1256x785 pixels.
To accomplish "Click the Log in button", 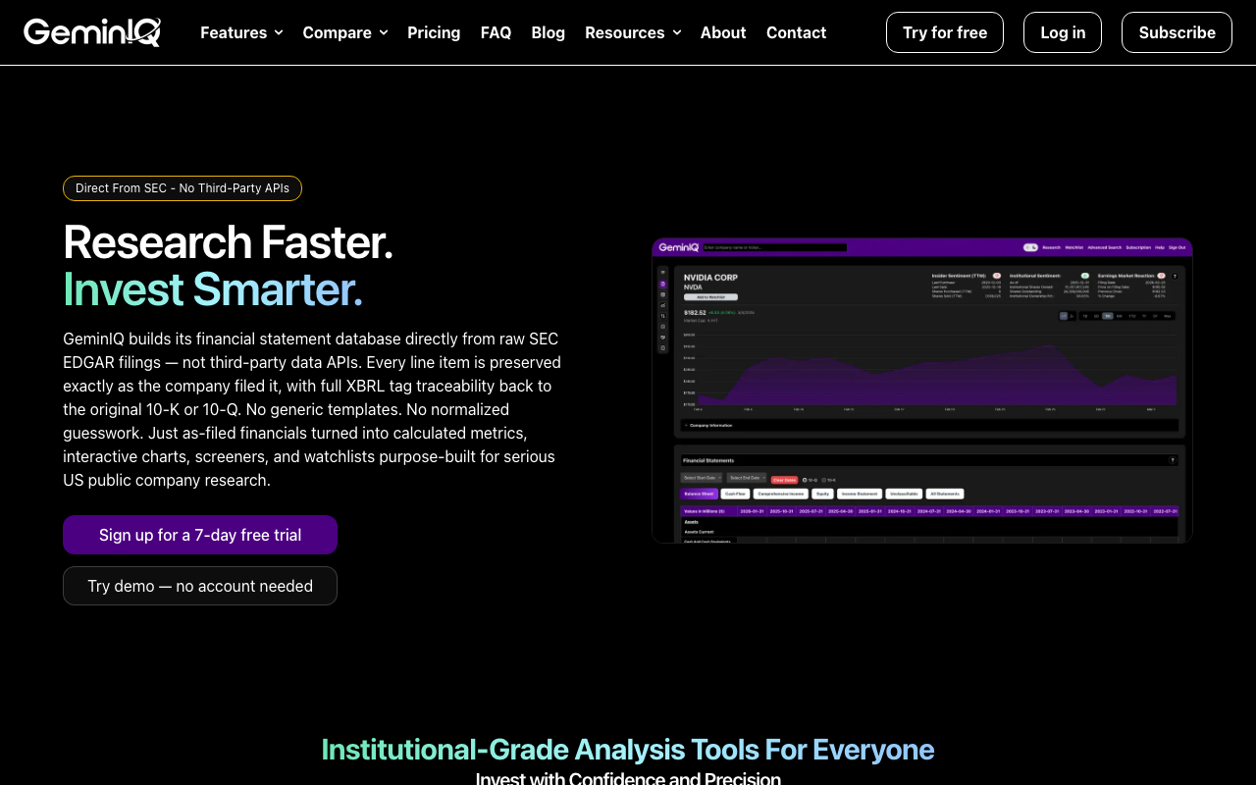I will tap(1063, 32).
